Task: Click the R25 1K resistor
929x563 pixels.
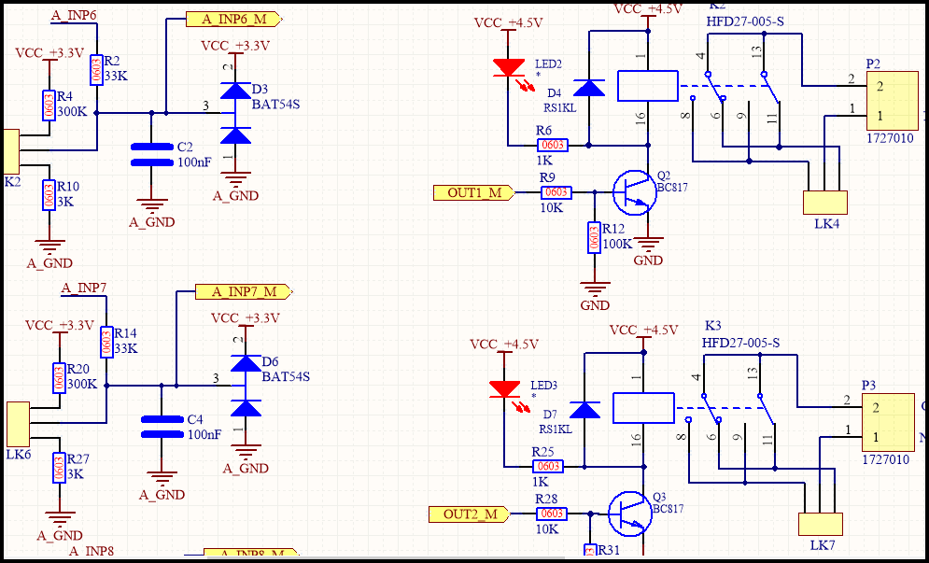Action: click(x=548, y=466)
